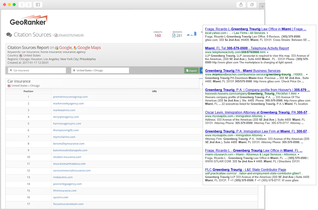
Task: Open 'Company profile from Hoover's' search result
Action: pos(257,90)
